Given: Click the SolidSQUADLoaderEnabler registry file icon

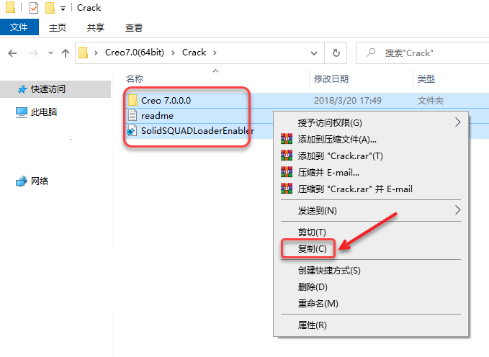Looking at the screenshot, I should click(133, 131).
